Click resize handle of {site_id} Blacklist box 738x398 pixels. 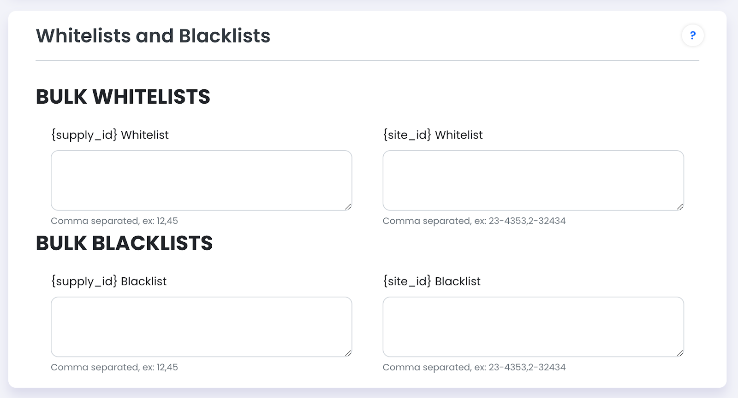pos(680,353)
